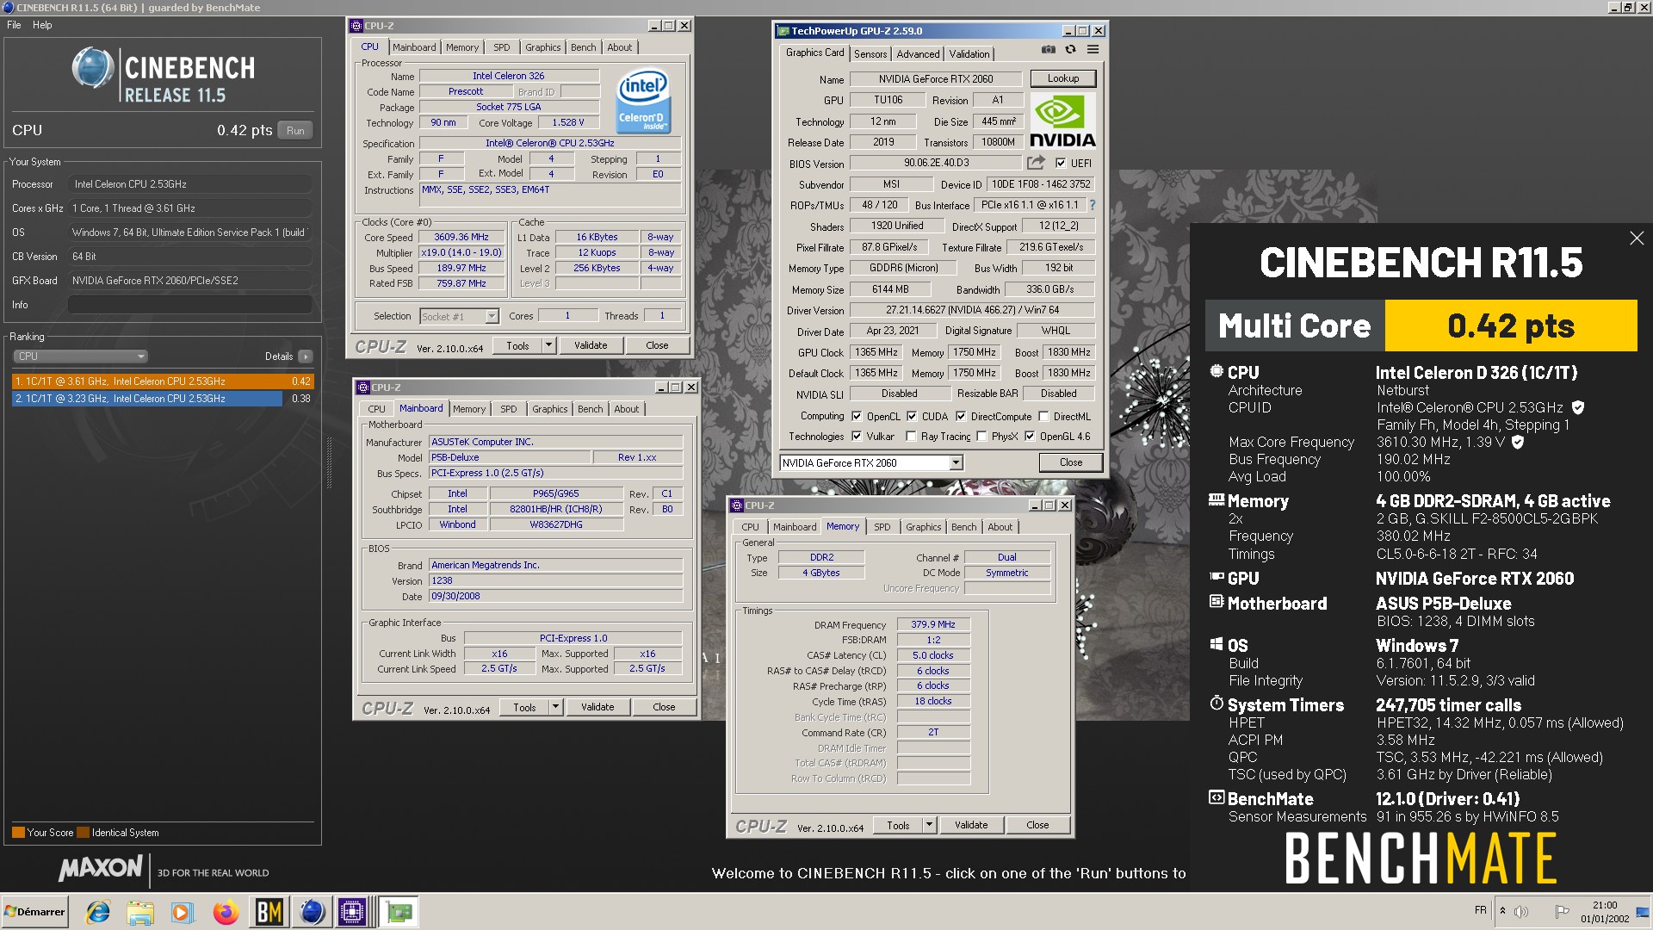Screen dimensions: 1653x930
Task: Click the Details arrow button in Ranking
Action: 306,356
